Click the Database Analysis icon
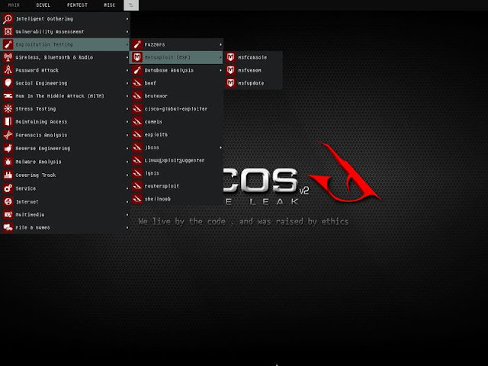The height and width of the screenshot is (366, 488). [x=137, y=70]
